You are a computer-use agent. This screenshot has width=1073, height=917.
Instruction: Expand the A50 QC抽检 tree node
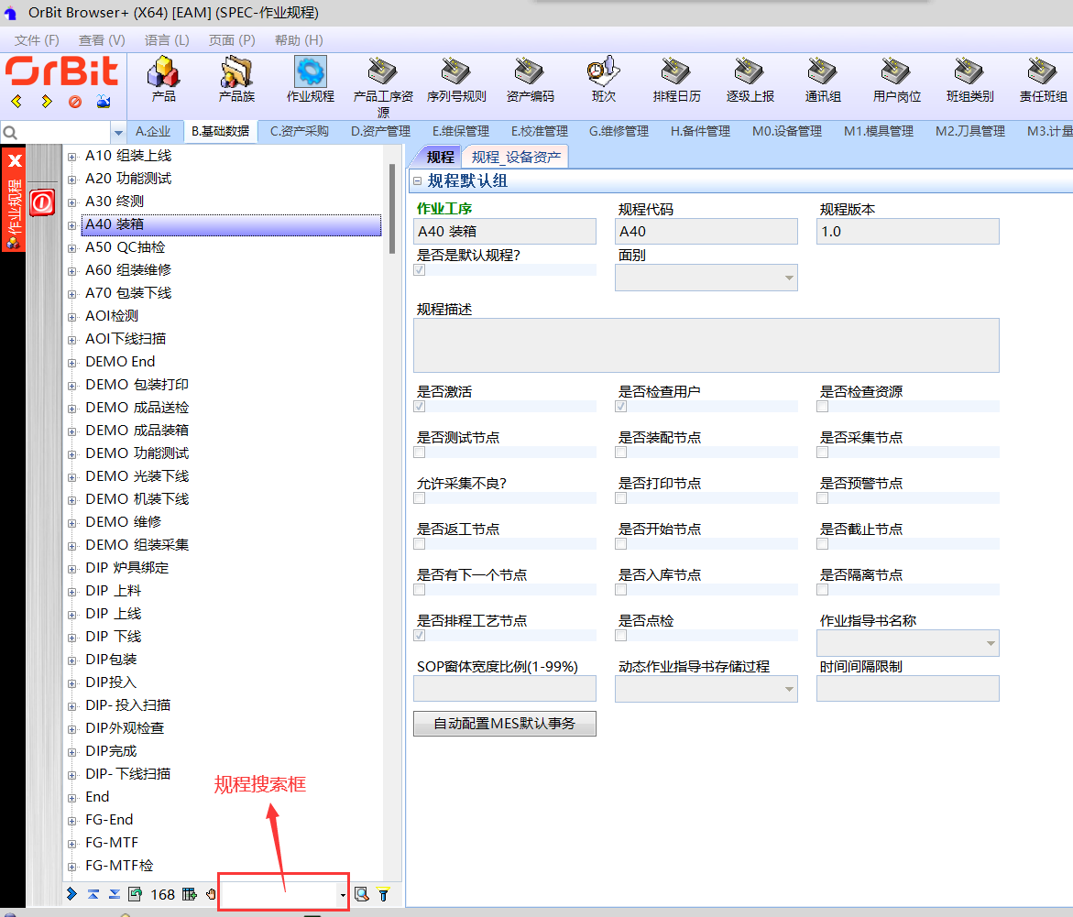click(x=71, y=248)
